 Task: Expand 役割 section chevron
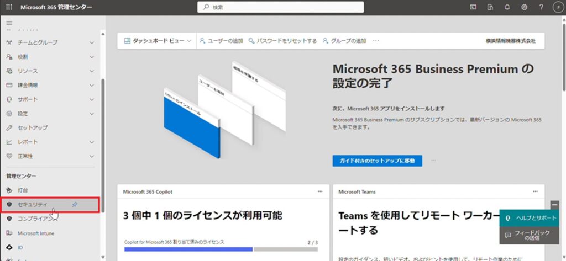point(92,57)
